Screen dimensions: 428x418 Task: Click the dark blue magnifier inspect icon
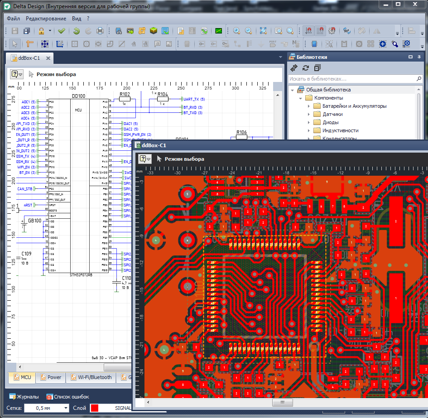394,43
